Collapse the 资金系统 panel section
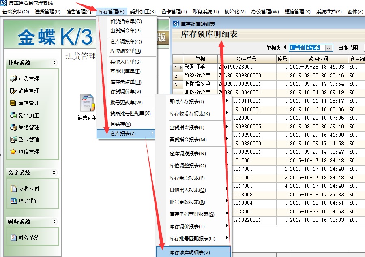Image resolution: width=365 pixels, height=257 pixels. pos(54,173)
